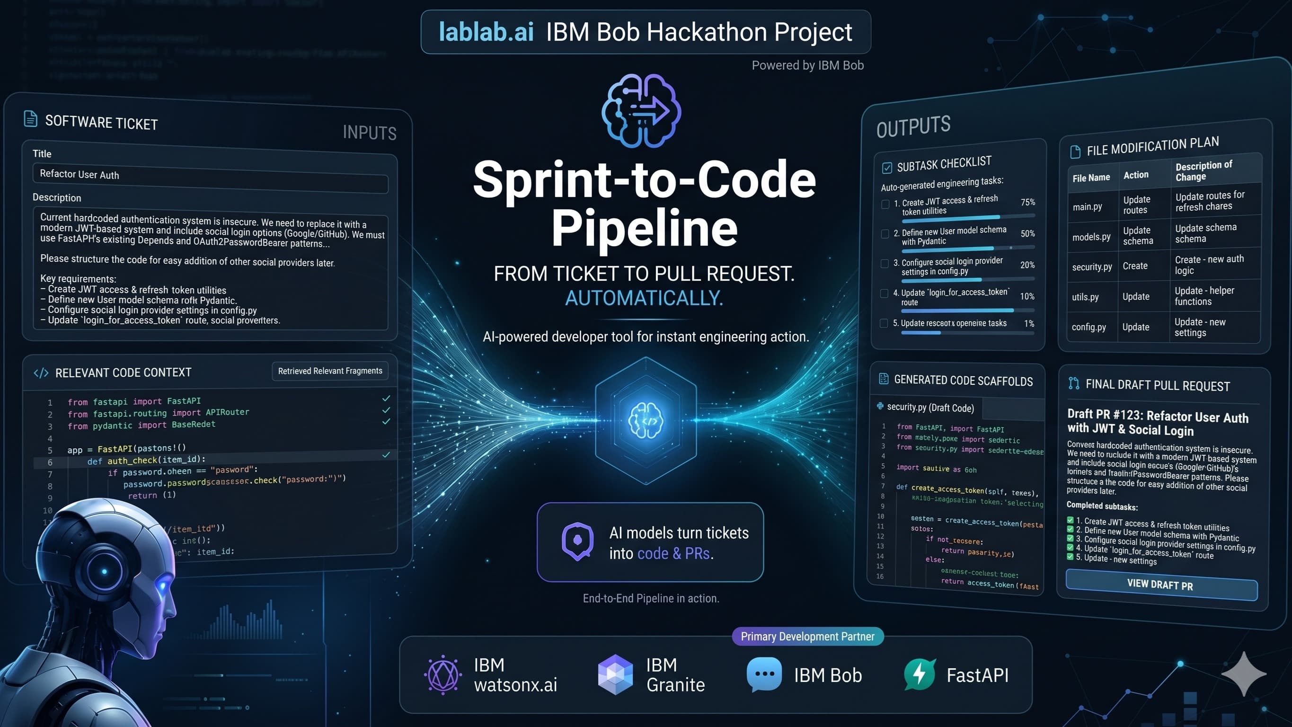Toggle completed subtask 3 in Draft PR
The width and height of the screenshot is (1292, 727).
[x=1071, y=538]
